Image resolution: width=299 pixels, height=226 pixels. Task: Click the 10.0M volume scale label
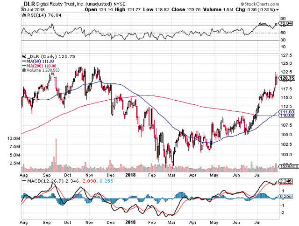click(x=14, y=138)
